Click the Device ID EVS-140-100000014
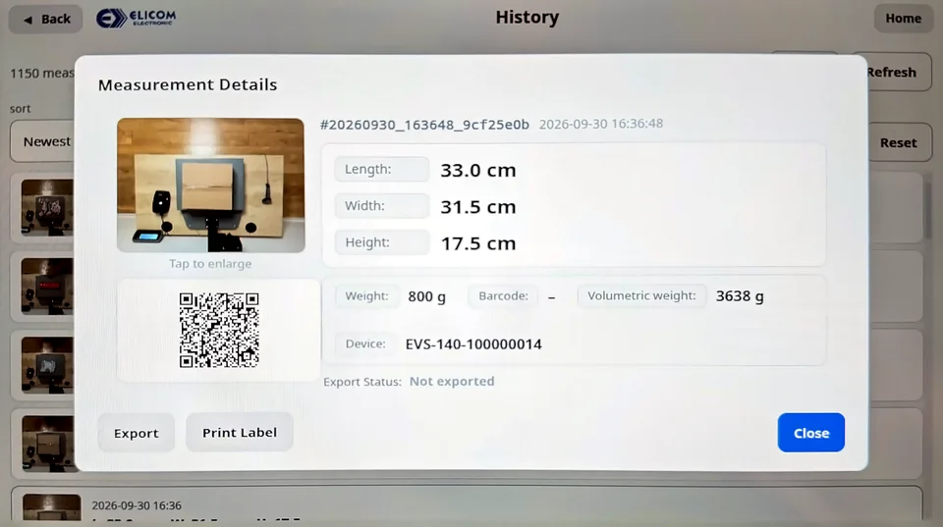This screenshot has width=943, height=527. pos(473,344)
